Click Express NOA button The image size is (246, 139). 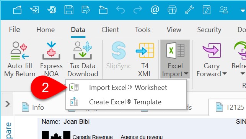(x=51, y=59)
